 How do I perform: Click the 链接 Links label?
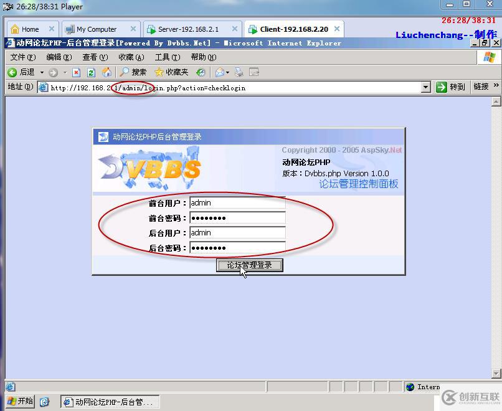pyautogui.click(x=481, y=87)
